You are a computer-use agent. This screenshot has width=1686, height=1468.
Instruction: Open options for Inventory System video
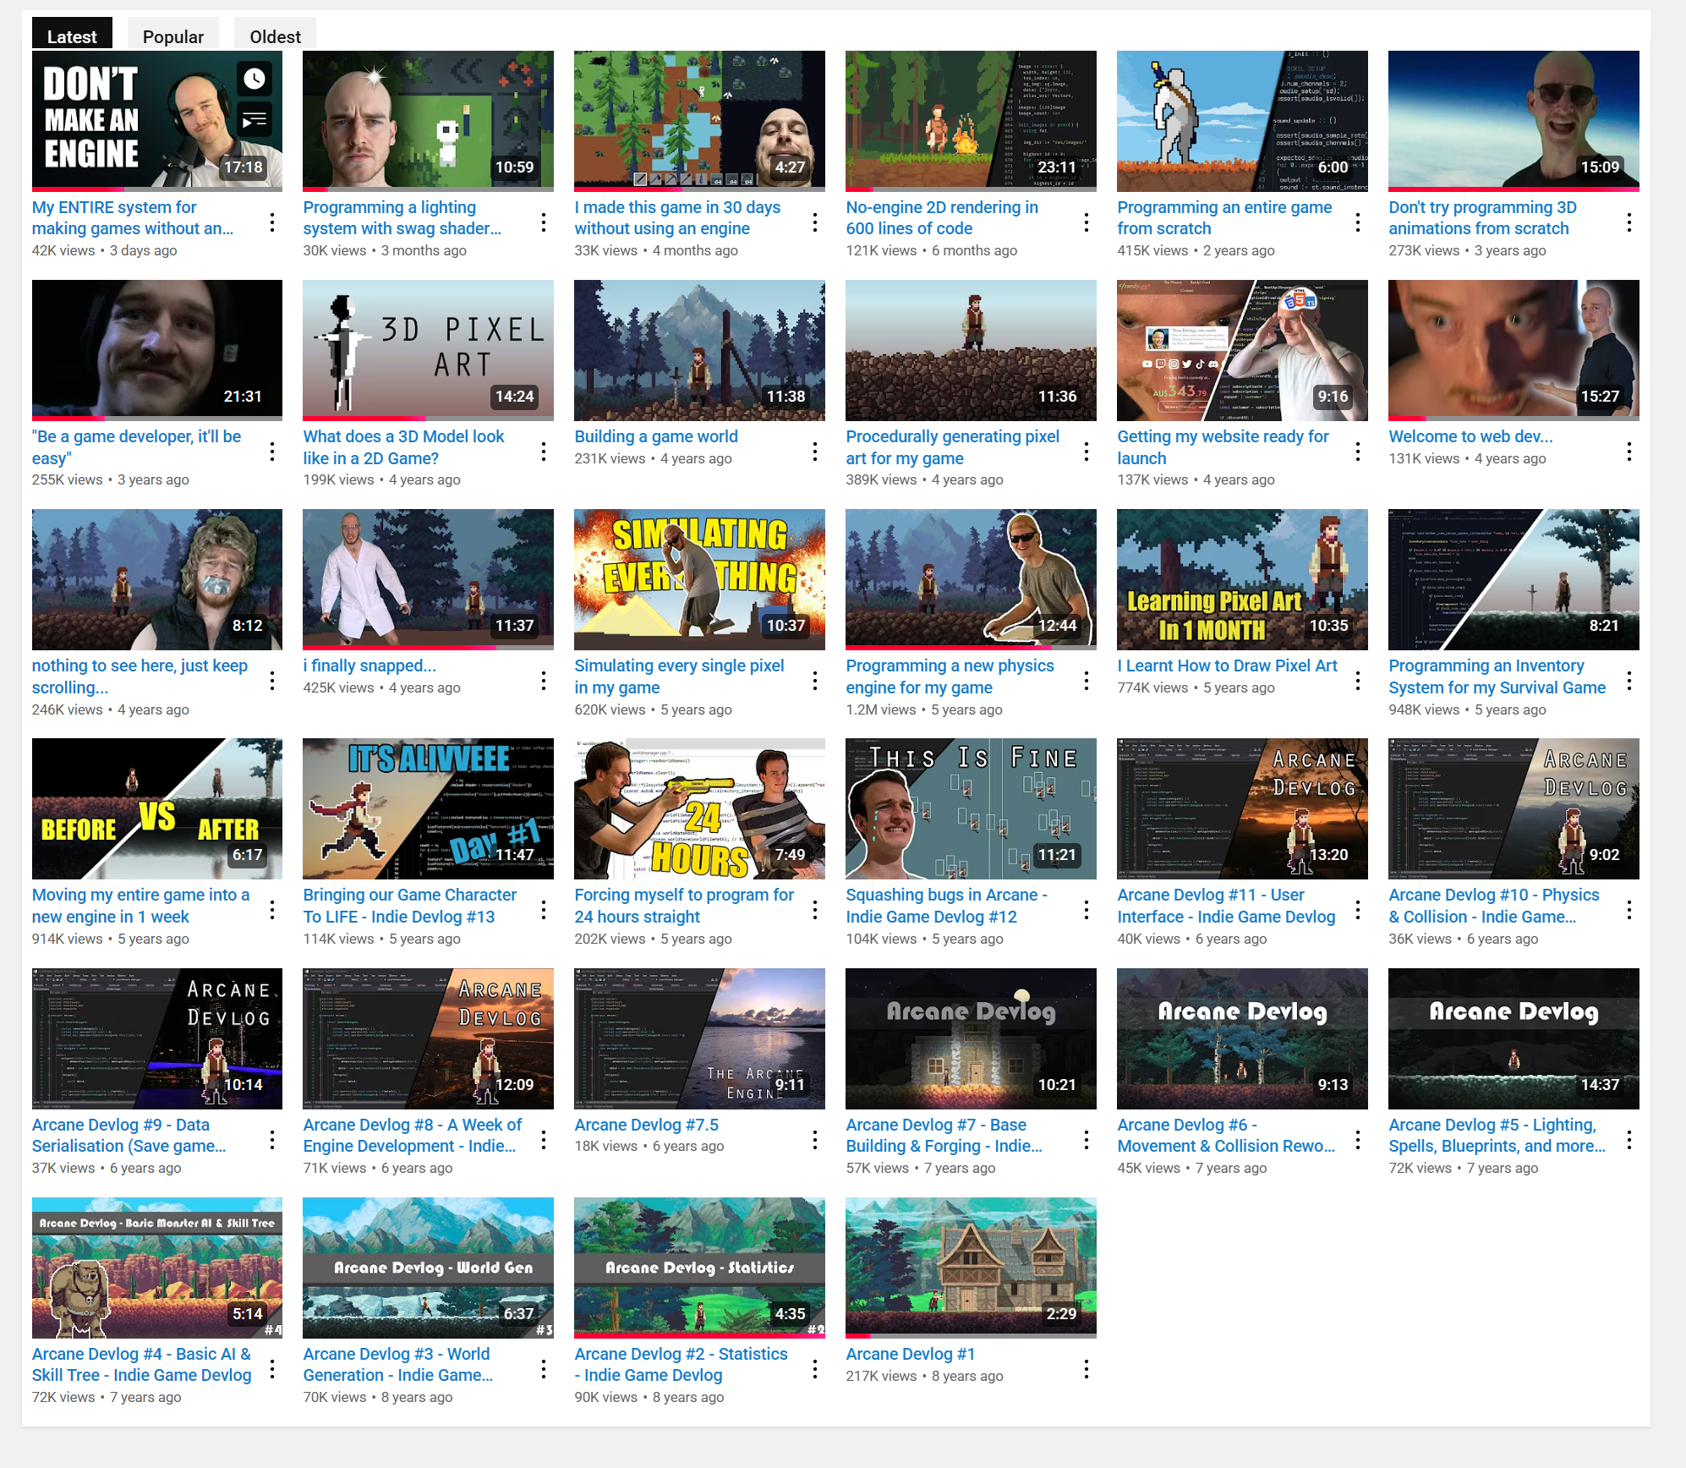coord(1629,681)
